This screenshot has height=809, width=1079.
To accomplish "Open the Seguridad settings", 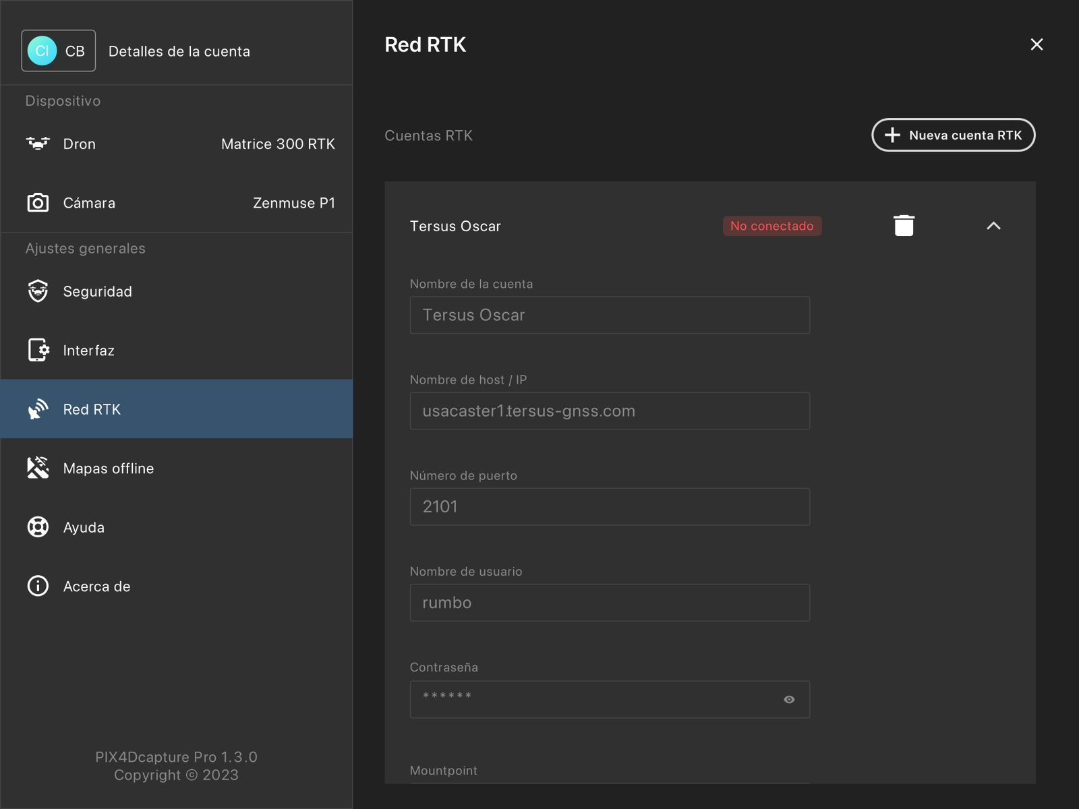I will 177,291.
